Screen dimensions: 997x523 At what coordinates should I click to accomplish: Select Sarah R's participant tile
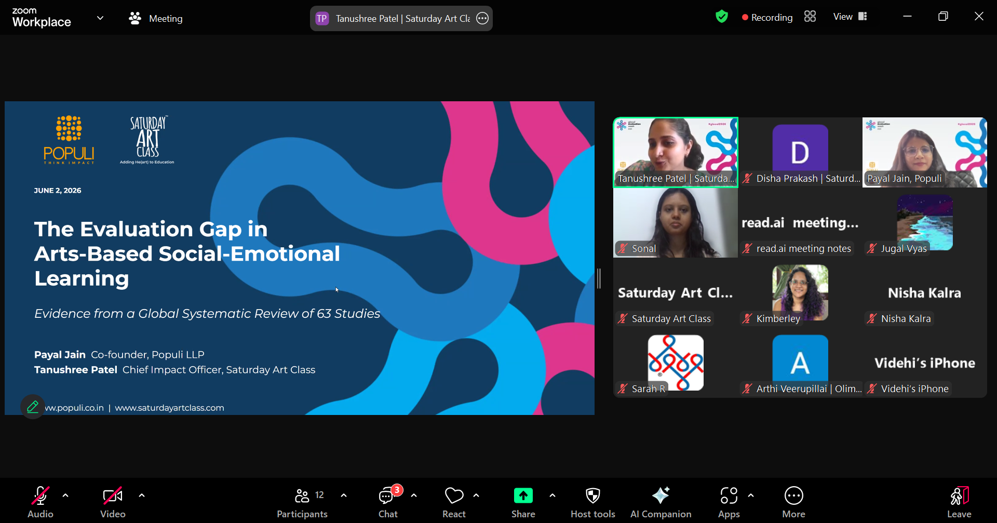pyautogui.click(x=676, y=363)
